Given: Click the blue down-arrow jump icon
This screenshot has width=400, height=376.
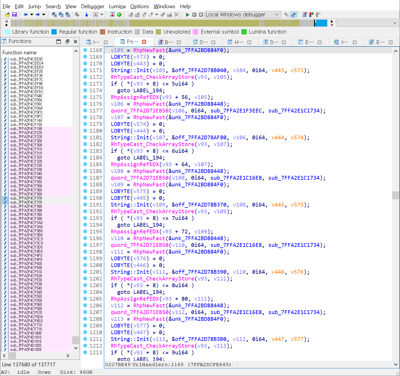Looking at the screenshot, I should (x=86, y=15).
